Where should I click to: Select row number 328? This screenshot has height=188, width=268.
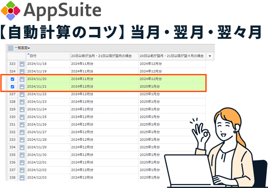(x=12, y=102)
